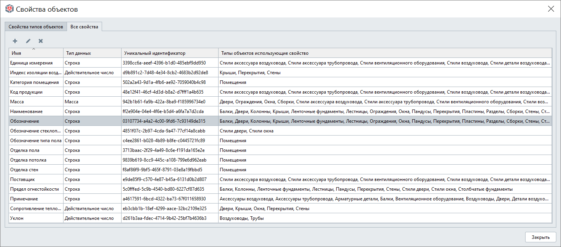Image resolution: width=561 pixels, height=247 pixels.
Task: Click the identifier ff2e904e-04e4-4f6e-b5d4-a6fa7a7d2cda
Action: (163, 111)
